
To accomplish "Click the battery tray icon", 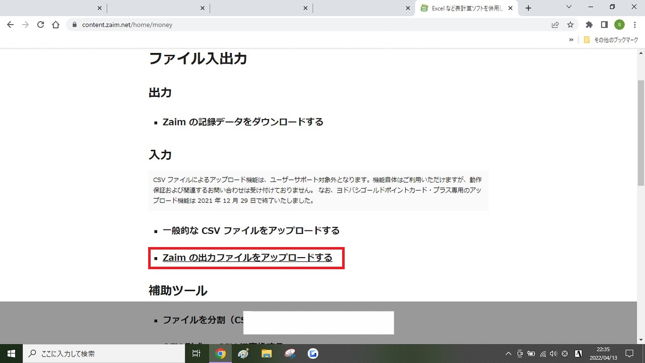I will (532, 353).
